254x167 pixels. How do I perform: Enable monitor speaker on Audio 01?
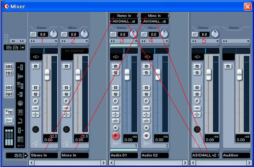point(115,128)
